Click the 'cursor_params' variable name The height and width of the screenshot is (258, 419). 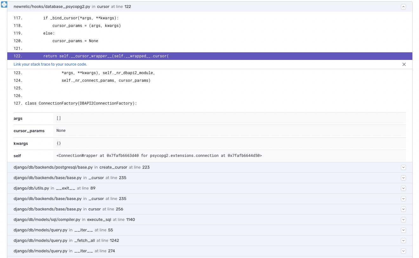[29, 131]
